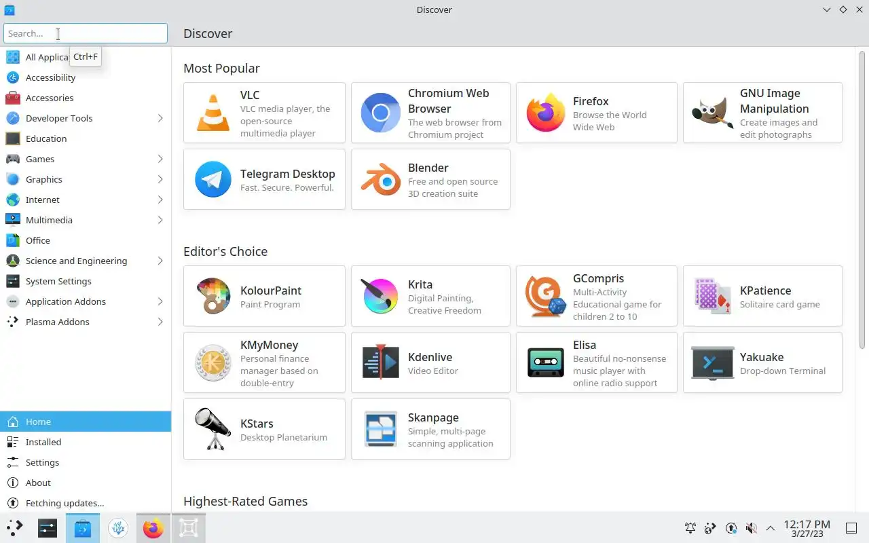Open the VLC media player card
This screenshot has width=869, height=543.
point(264,113)
